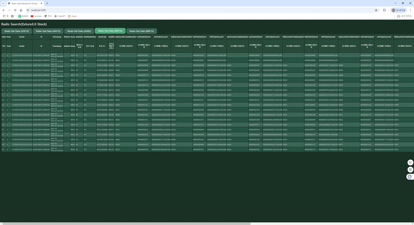Click the infoMarketClass column header

click(90, 37)
